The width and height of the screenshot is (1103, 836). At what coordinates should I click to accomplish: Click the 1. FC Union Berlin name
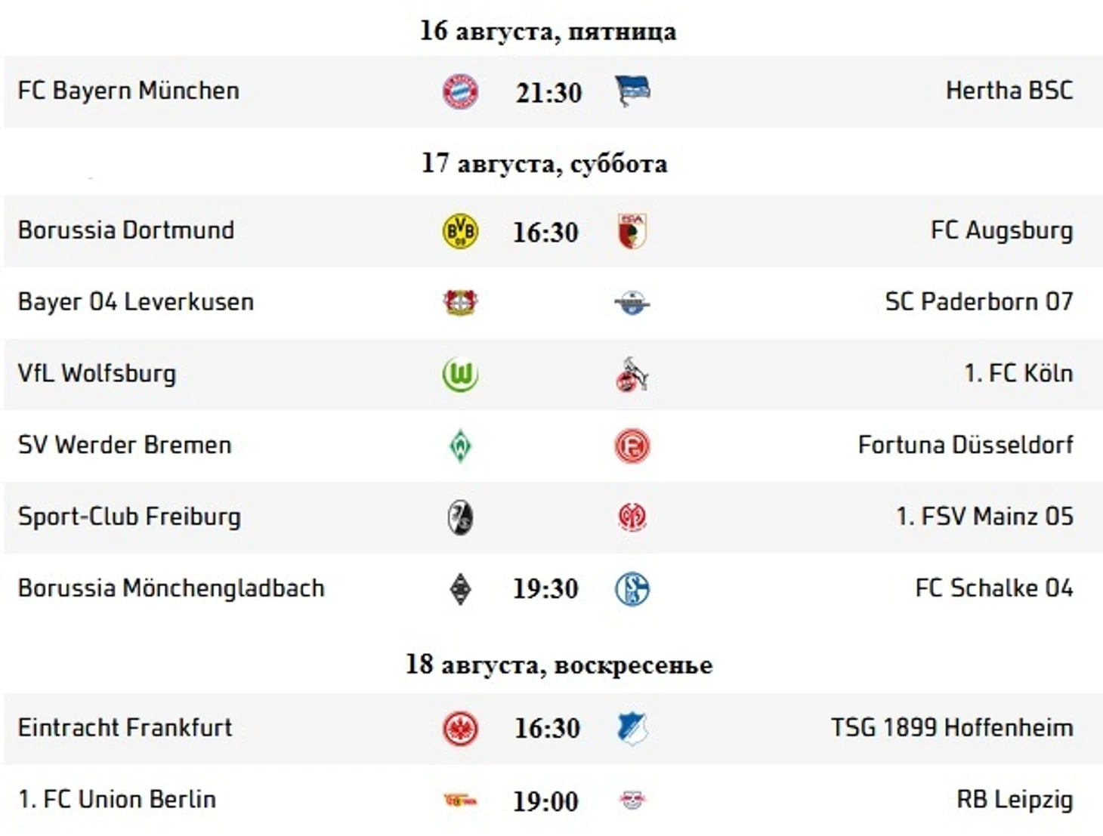pos(117,799)
